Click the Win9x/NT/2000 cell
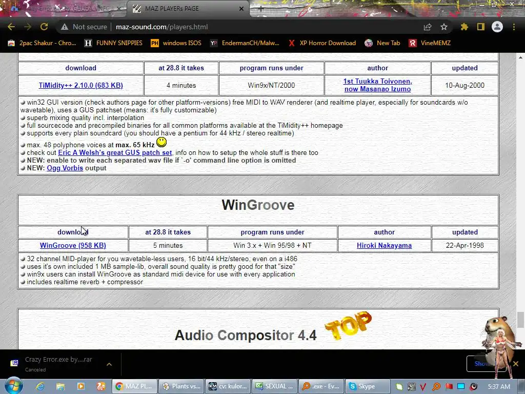Viewport: 525px width, 394px height. 271,86
